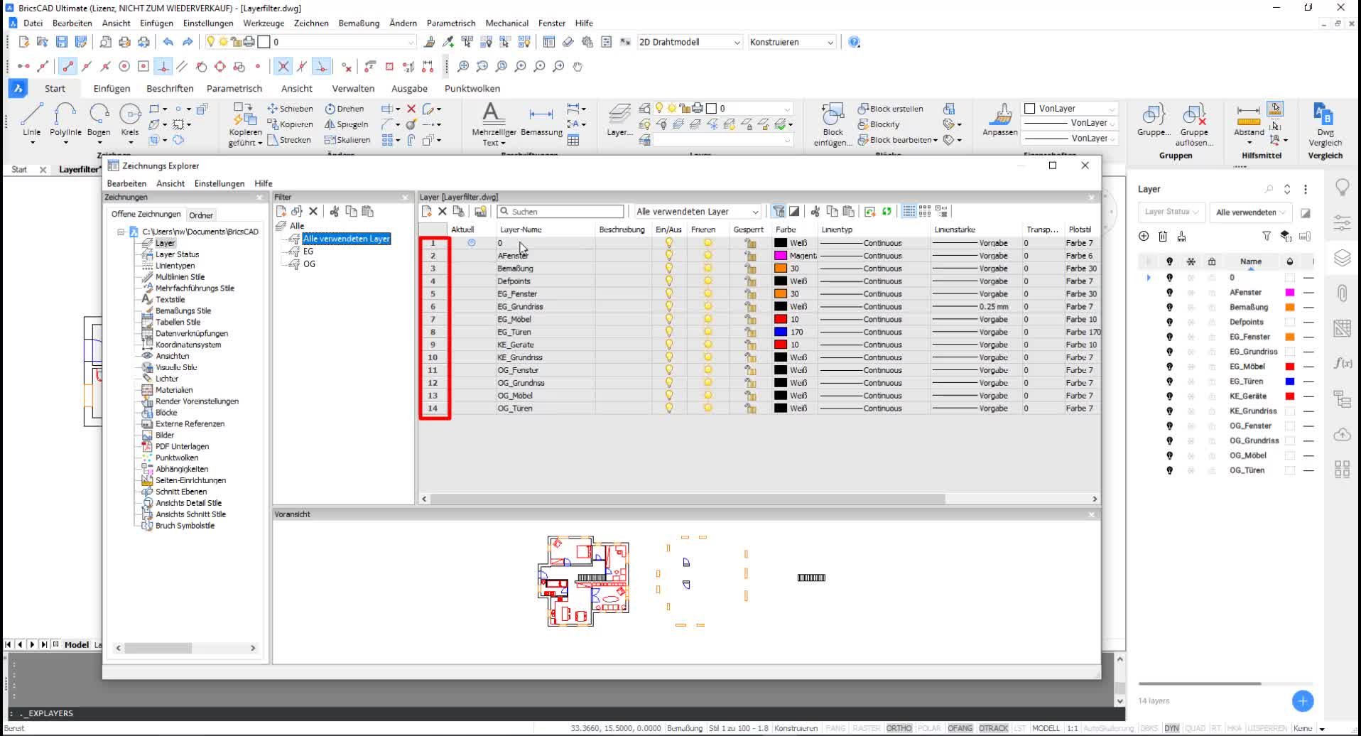This screenshot has width=1361, height=736.
Task: Click the help question mark icon
Action: click(x=855, y=42)
